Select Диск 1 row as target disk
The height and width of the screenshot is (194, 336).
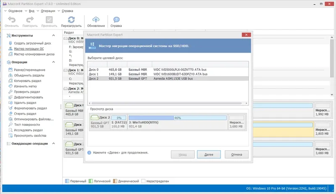pyautogui.click(x=168, y=74)
